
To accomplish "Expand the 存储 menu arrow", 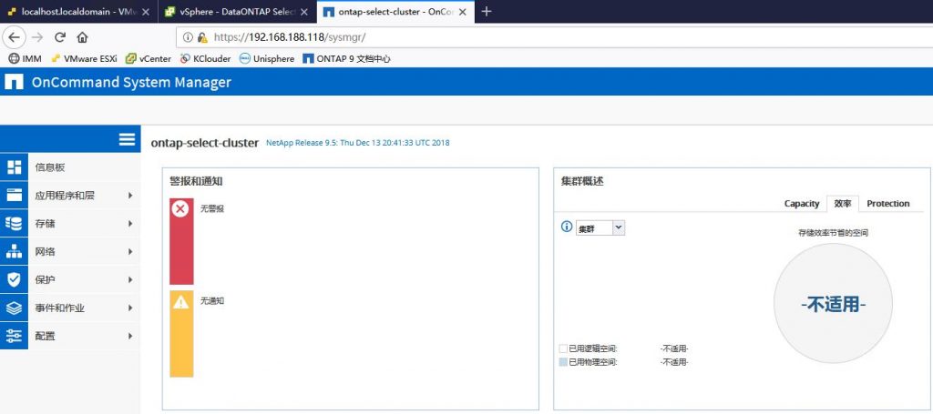I will click(130, 223).
